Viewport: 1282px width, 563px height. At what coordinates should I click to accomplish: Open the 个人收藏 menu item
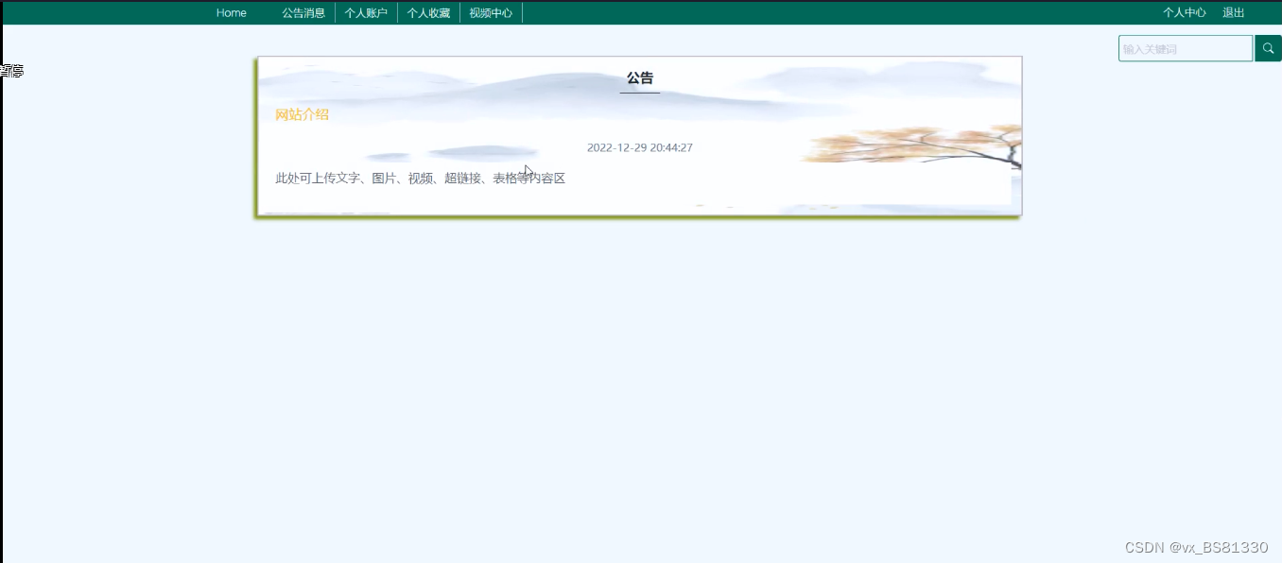pos(428,12)
